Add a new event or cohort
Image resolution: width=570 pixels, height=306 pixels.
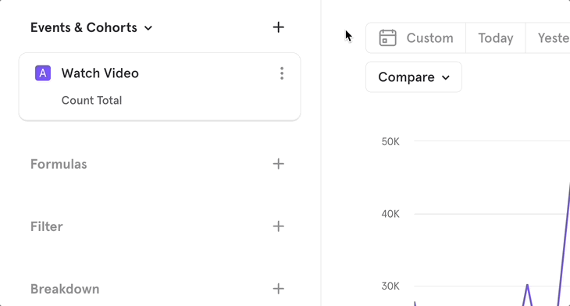(x=279, y=27)
